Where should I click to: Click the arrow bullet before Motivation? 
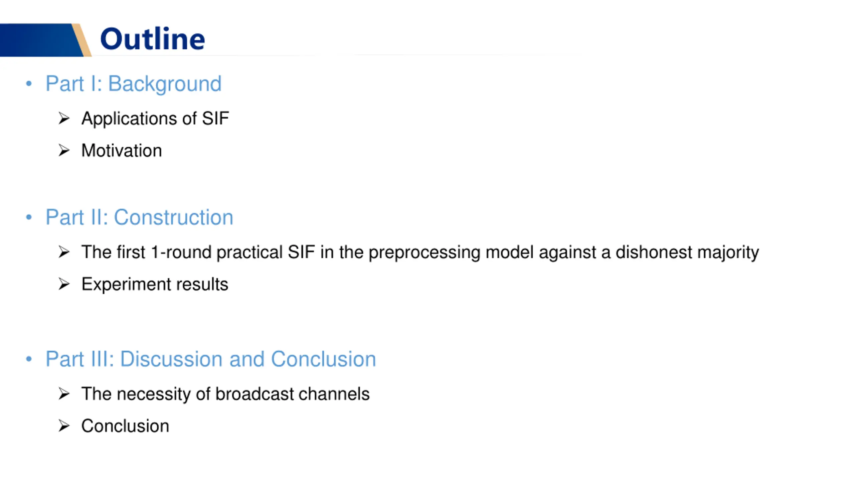tap(64, 150)
